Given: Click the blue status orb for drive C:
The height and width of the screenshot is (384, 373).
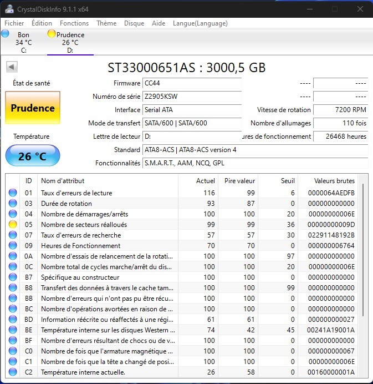Looking at the screenshot, I should tap(6, 34).
